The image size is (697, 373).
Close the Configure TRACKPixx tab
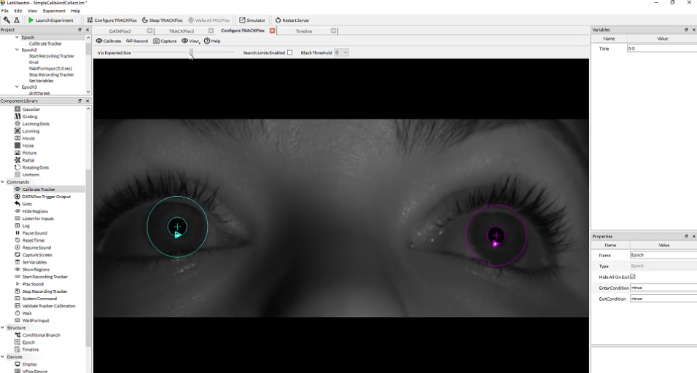point(273,31)
